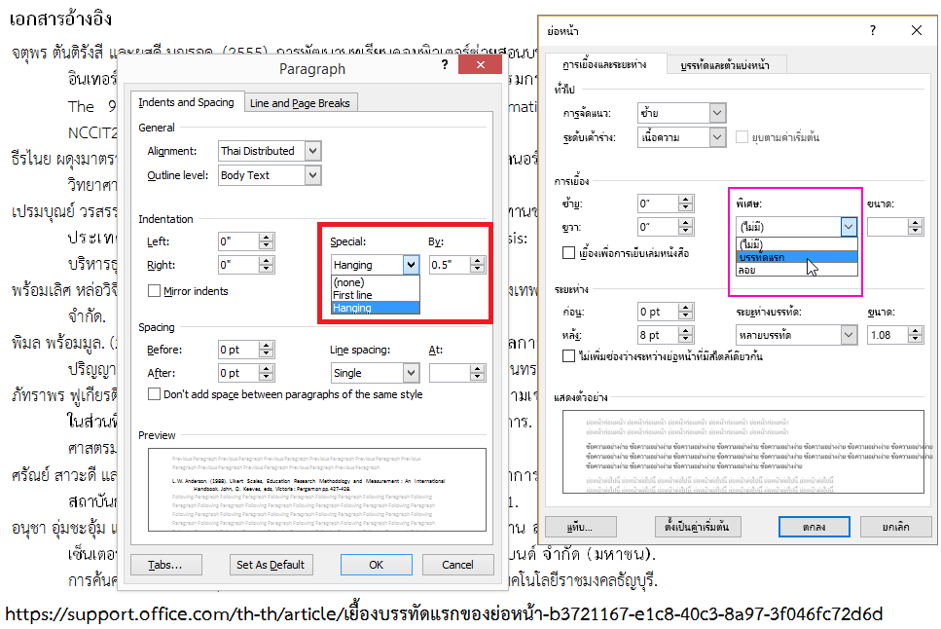
Task: Toggle Don't add space between paragraphs checkbox
Action: click(154, 394)
